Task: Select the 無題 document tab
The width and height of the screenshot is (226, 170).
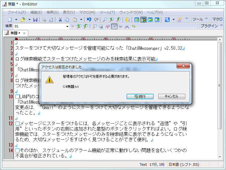Action: [x=14, y=33]
